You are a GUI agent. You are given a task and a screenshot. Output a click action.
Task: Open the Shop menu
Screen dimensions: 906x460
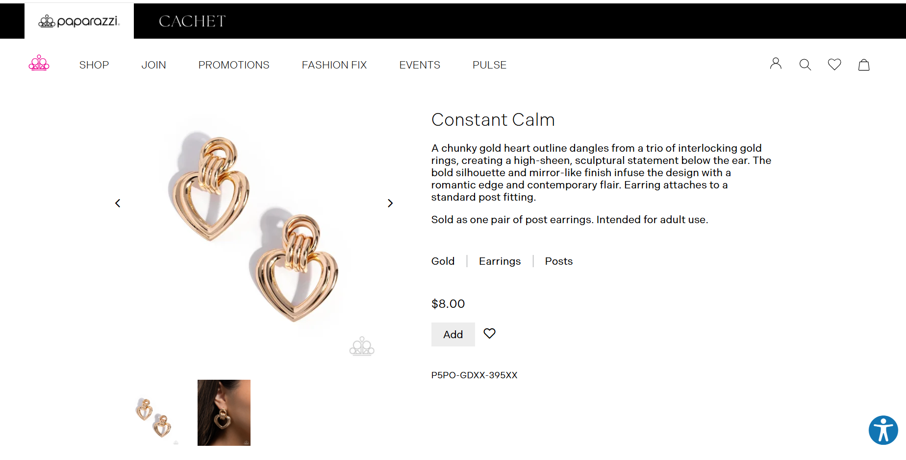[x=94, y=65]
